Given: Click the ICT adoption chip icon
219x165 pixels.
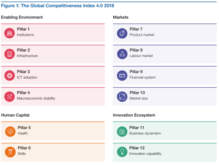Looking at the screenshot, I should (x=9, y=76).
